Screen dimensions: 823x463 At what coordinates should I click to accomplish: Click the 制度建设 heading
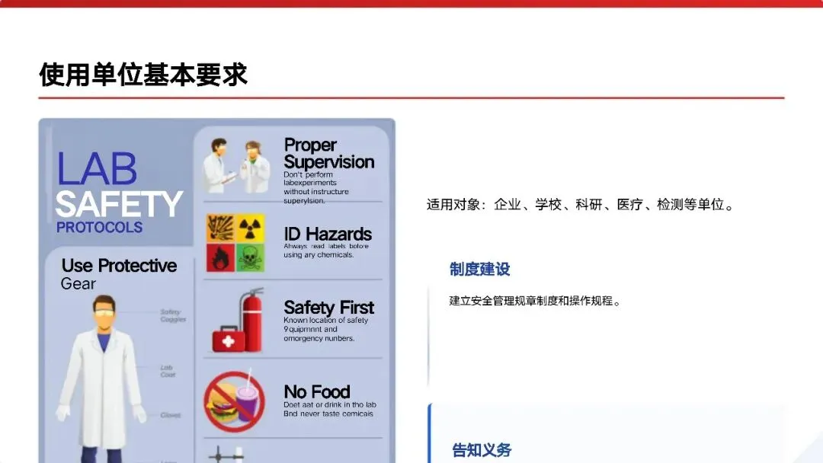pos(480,270)
